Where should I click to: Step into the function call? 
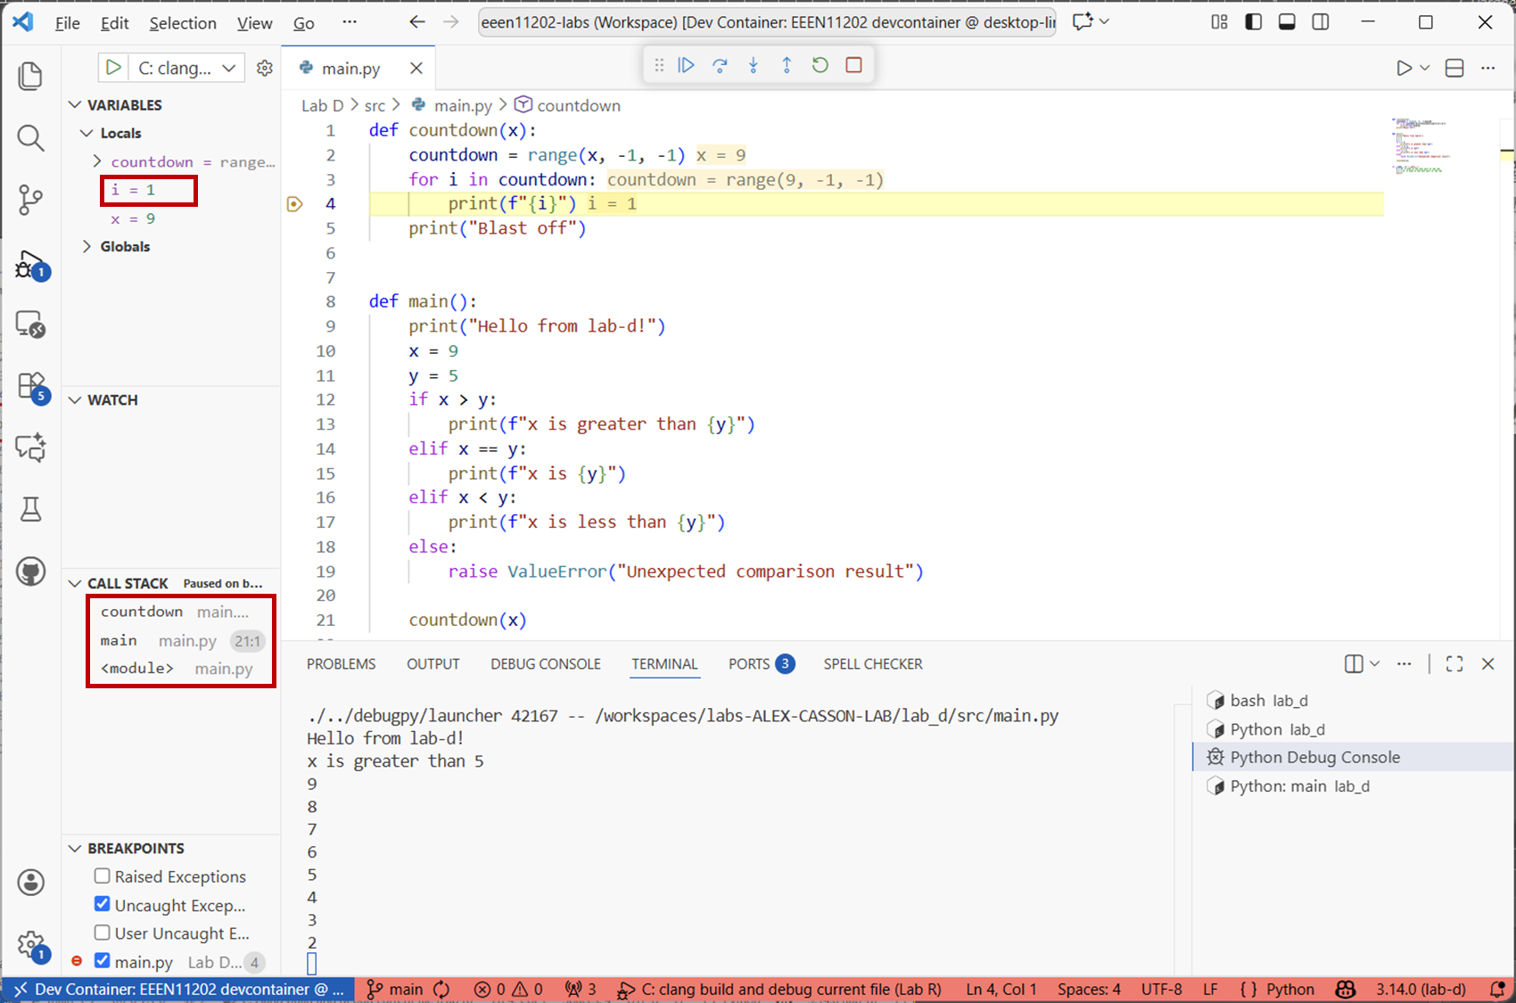click(x=754, y=65)
